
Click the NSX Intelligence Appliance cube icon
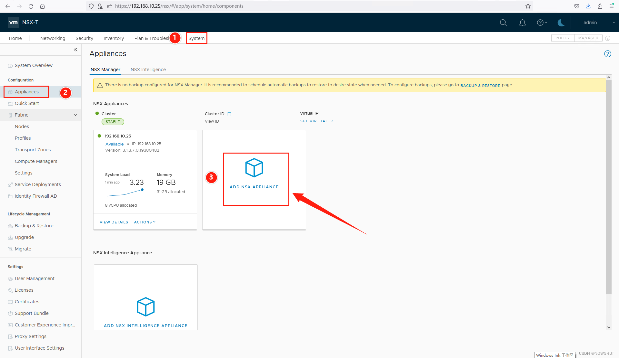tap(146, 307)
